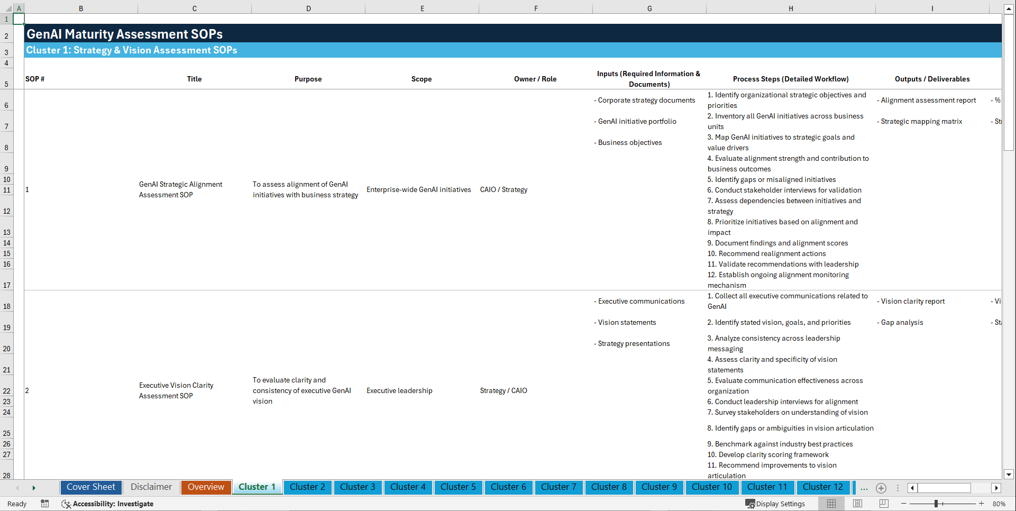Switch to the Overview sheet tab
Image resolution: width=1016 pixels, height=511 pixels.
point(206,487)
